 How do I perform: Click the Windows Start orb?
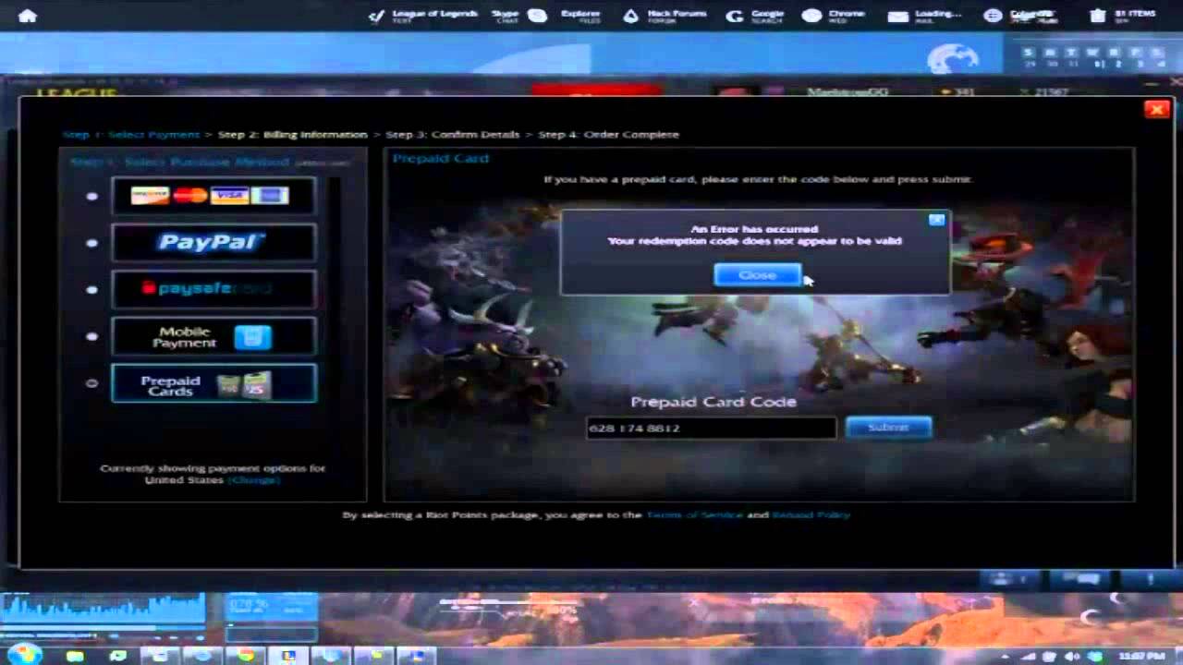tap(26, 654)
